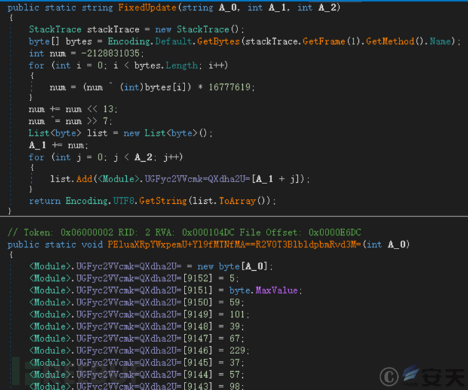Click the PEluaXRpYWxpemU+ obfuscated method name
The height and width of the screenshot is (390, 468).
(235, 244)
